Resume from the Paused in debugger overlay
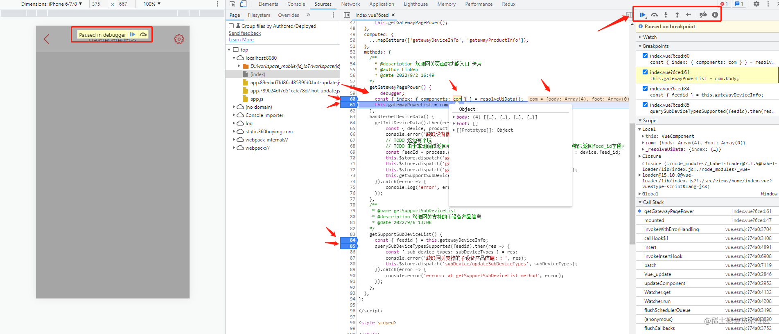Image resolution: width=779 pixels, height=334 pixels. pos(133,35)
